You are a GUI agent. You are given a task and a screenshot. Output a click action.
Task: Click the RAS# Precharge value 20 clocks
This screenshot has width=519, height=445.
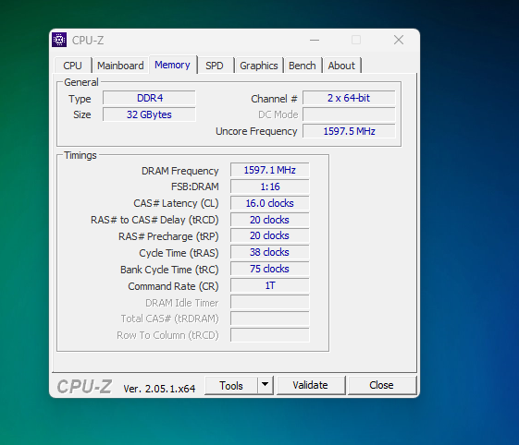tap(270, 235)
